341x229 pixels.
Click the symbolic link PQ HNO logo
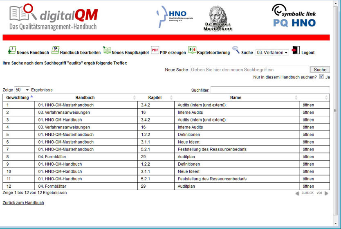[294, 16]
